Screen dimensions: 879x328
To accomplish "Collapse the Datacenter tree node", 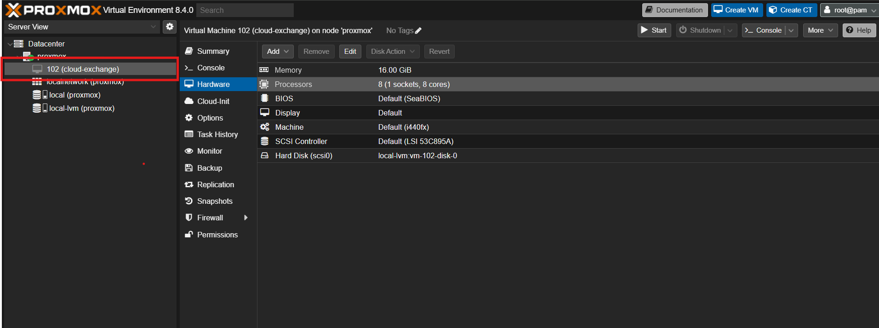I will tap(10, 44).
